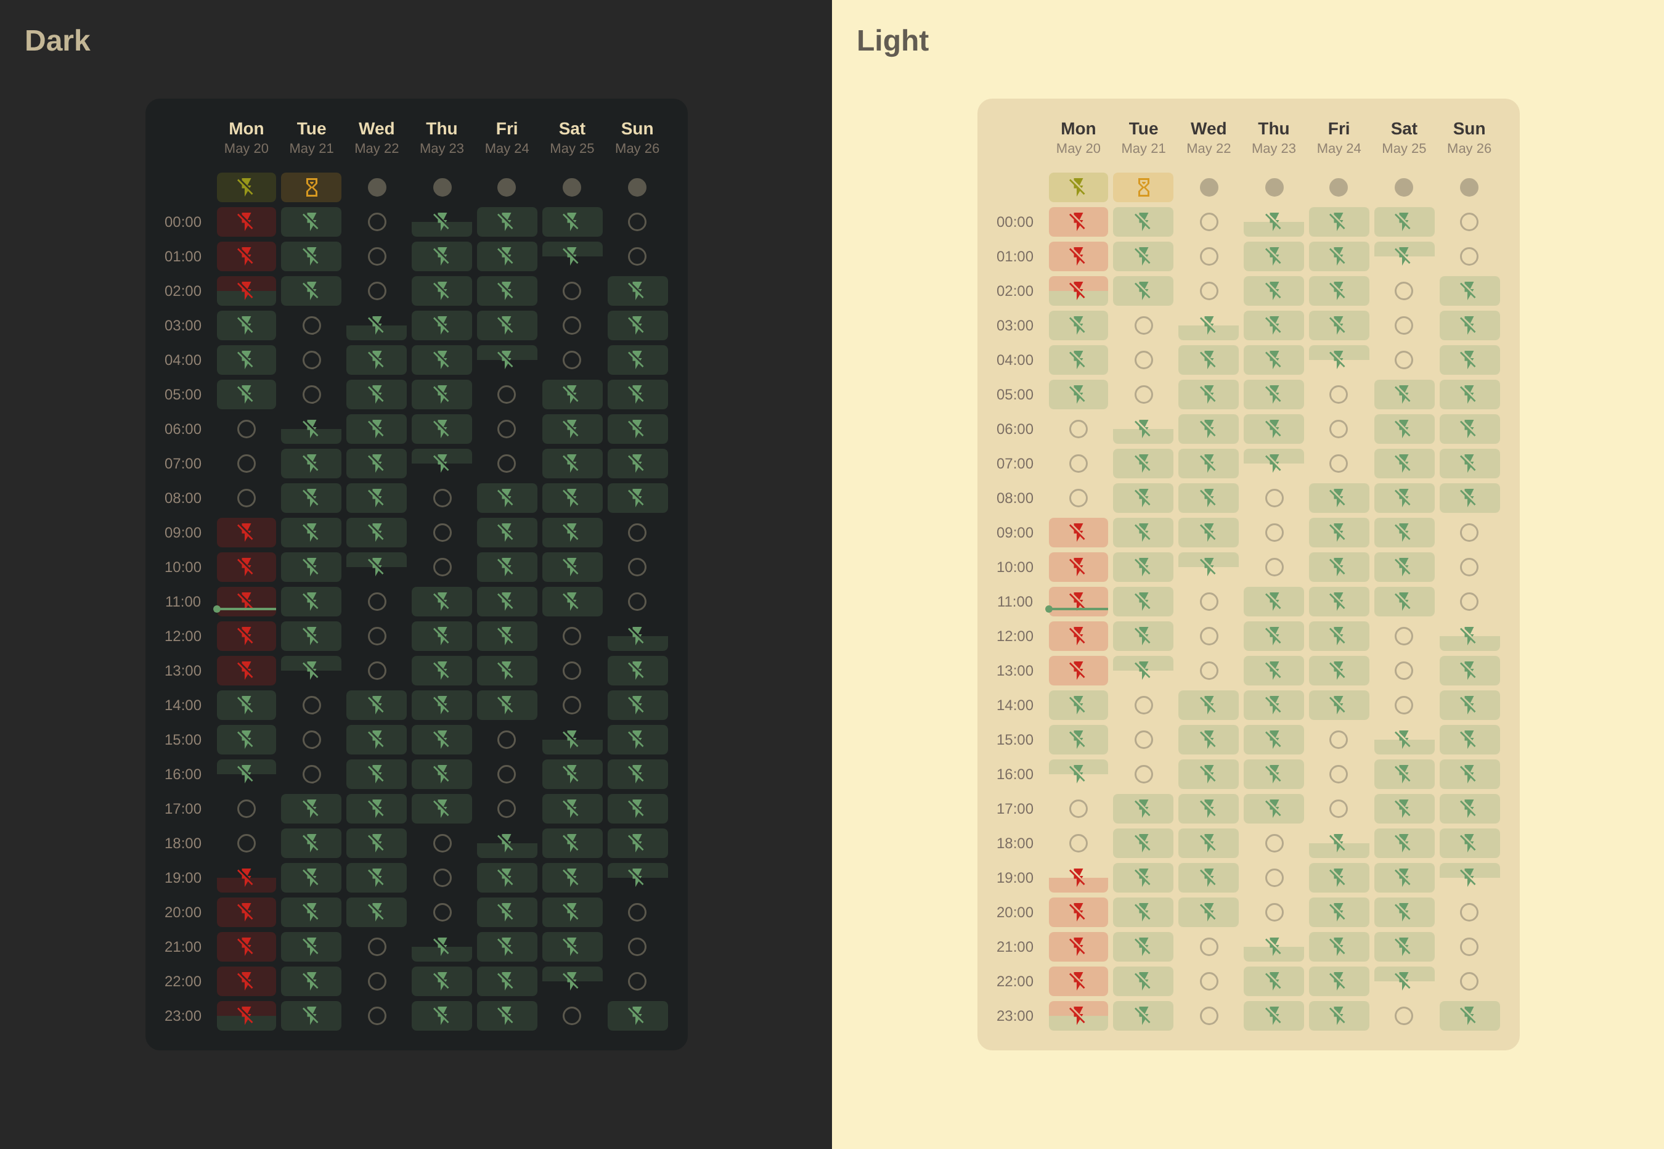
Task: Click the red unavailable icon at Monday 00:00
Action: [246, 221]
